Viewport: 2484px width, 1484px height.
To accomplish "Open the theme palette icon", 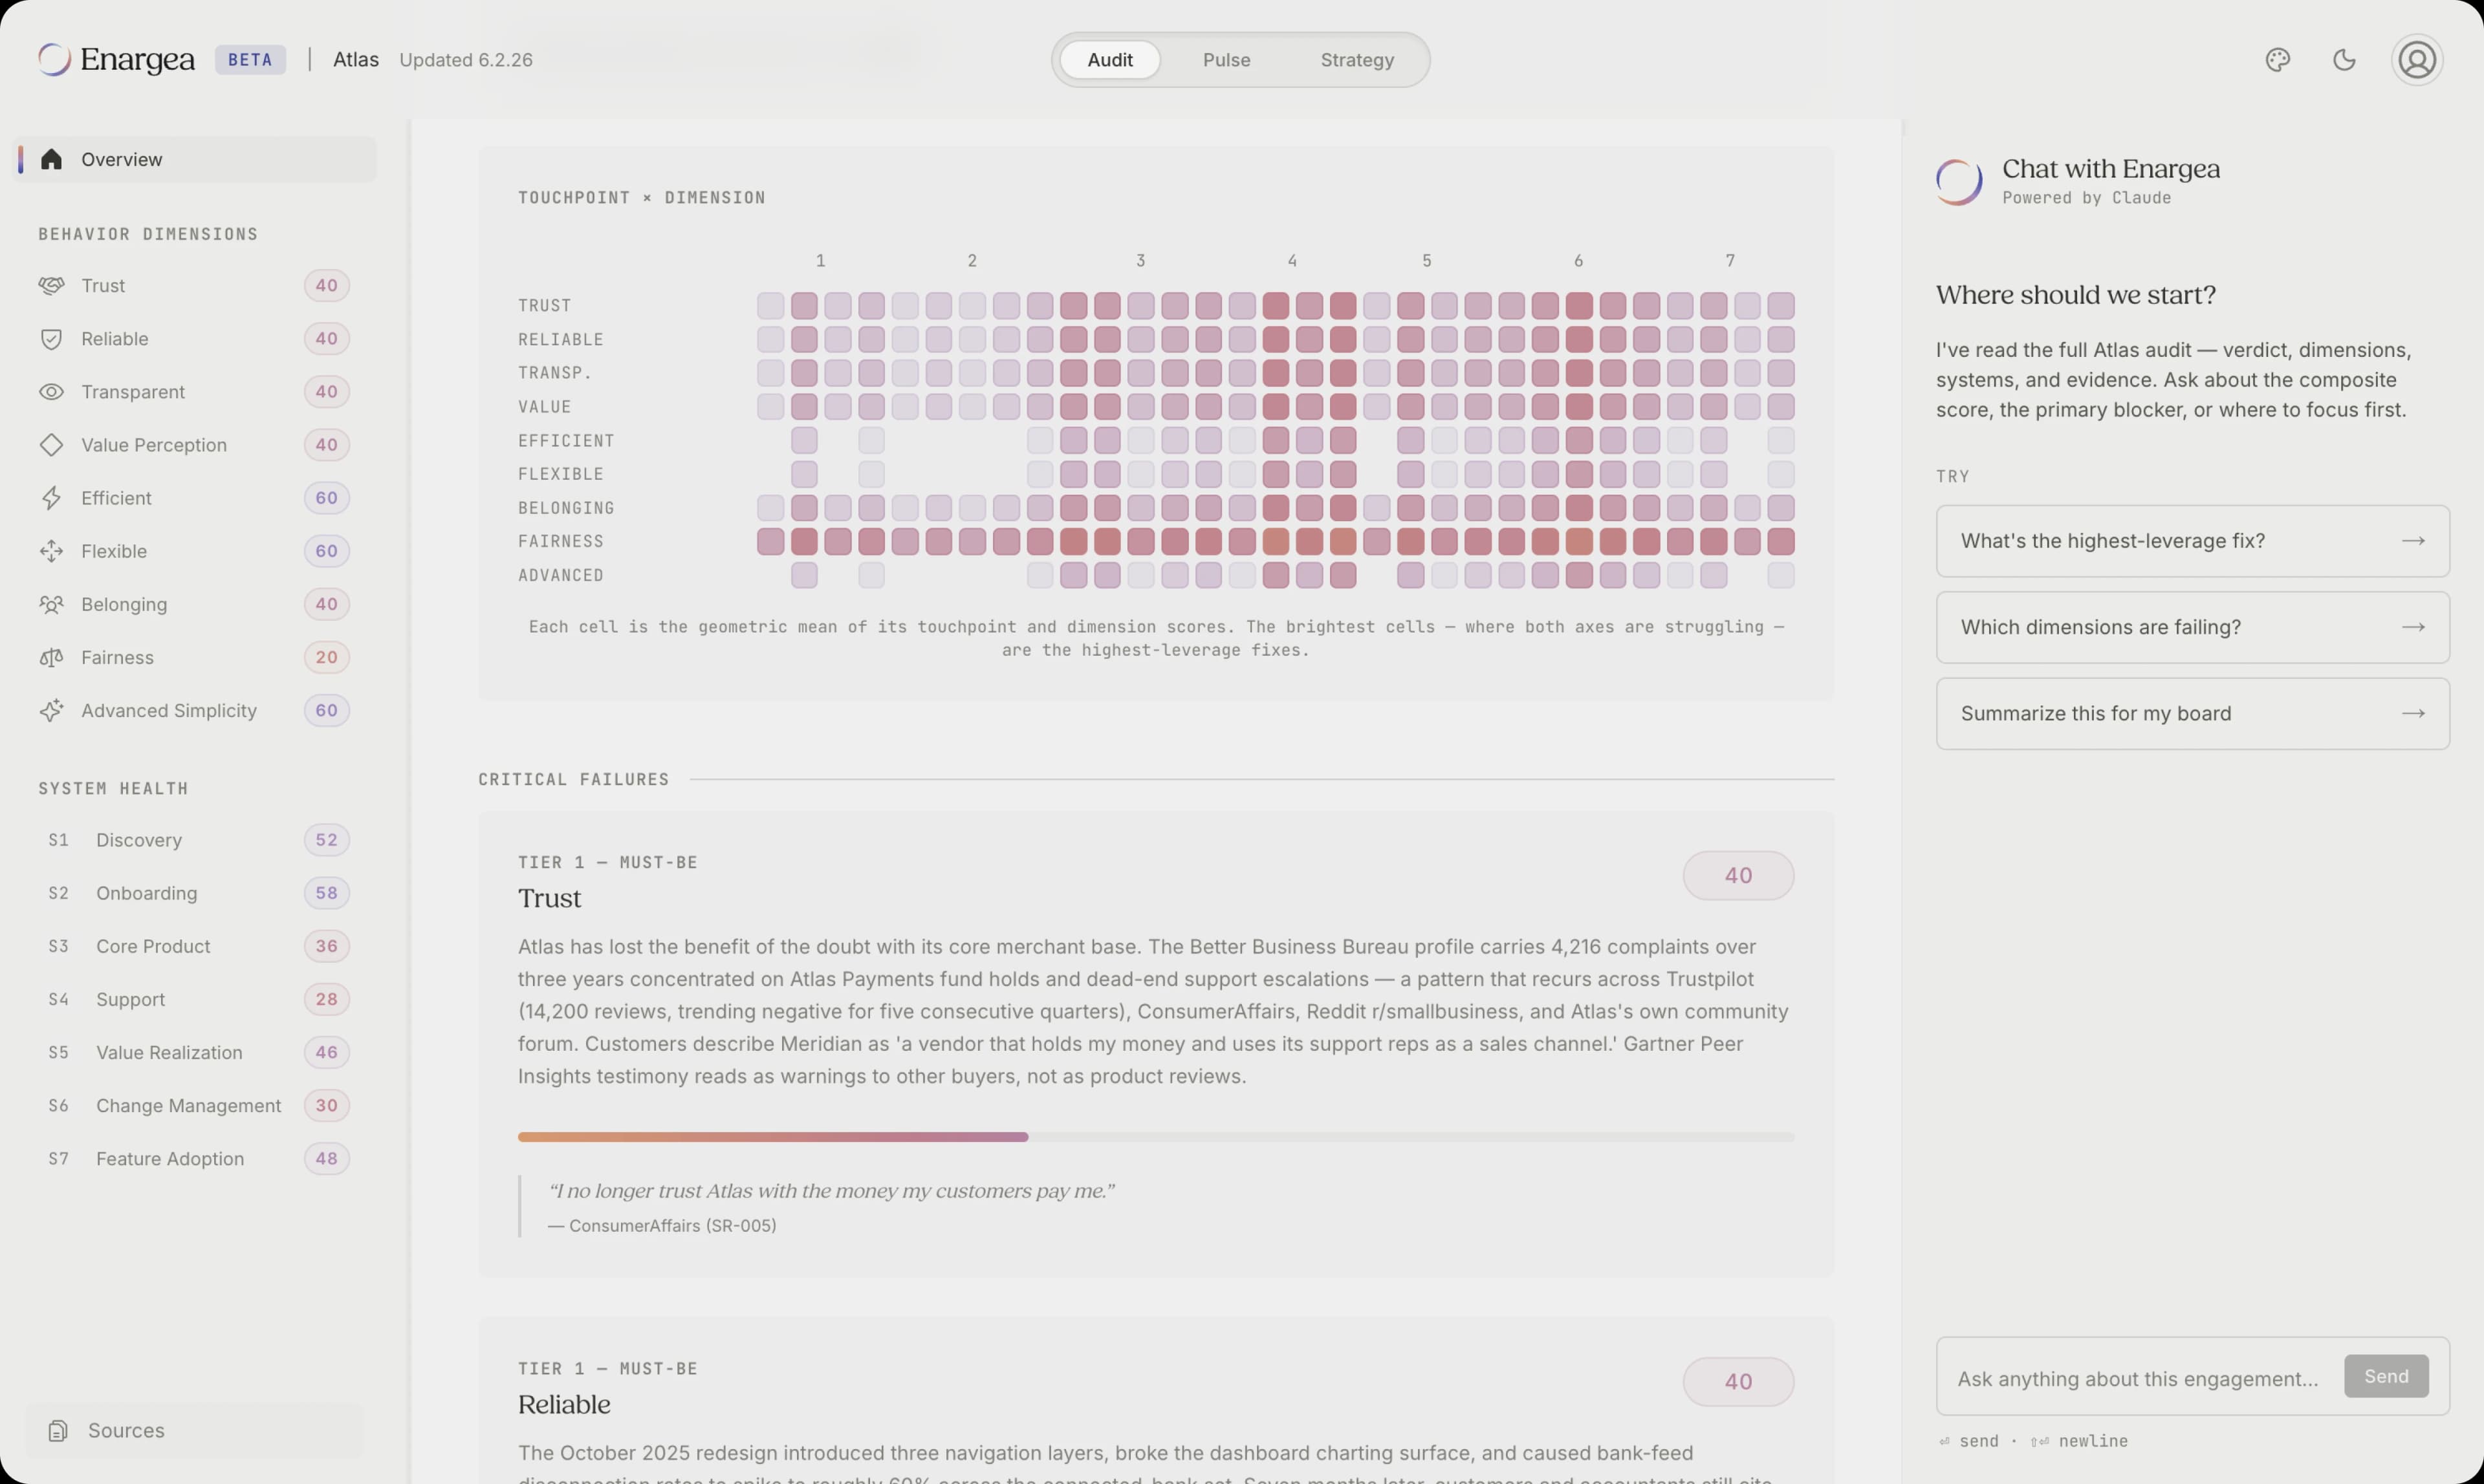I will 2278,60.
